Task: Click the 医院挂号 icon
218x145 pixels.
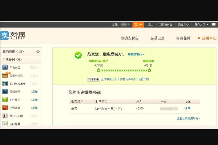Action: [x=5, y=124]
